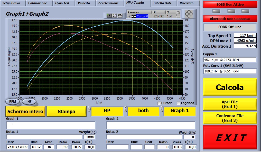Activate the graph zoom magnifier tool
This screenshot has width=261, height=152.
tap(115, 16)
